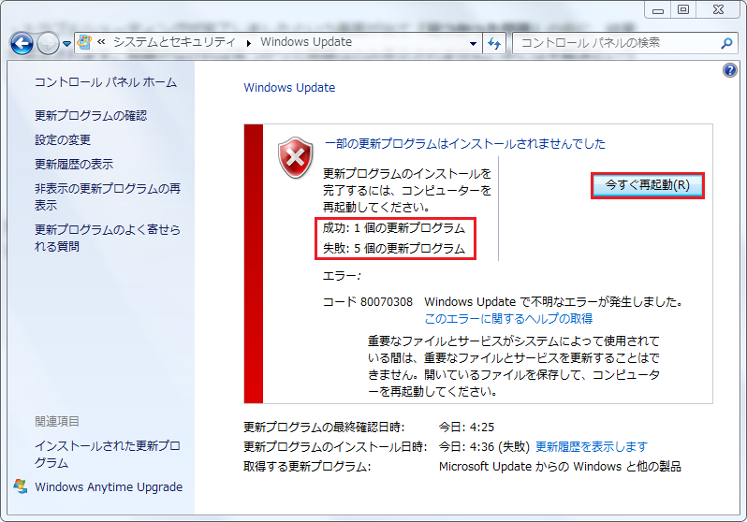Open help via blue question mark icon
Viewport: 747px width, 522px height.
729,70
